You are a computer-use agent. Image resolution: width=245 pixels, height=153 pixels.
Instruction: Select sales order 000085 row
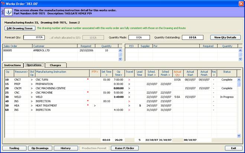click(x=8, y=50)
